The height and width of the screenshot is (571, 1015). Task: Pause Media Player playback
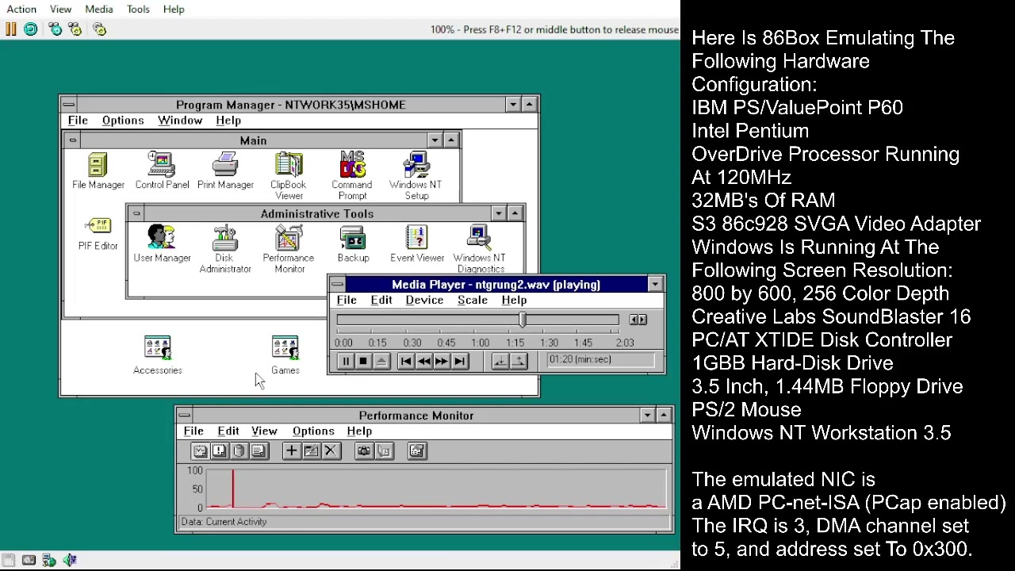(x=345, y=362)
